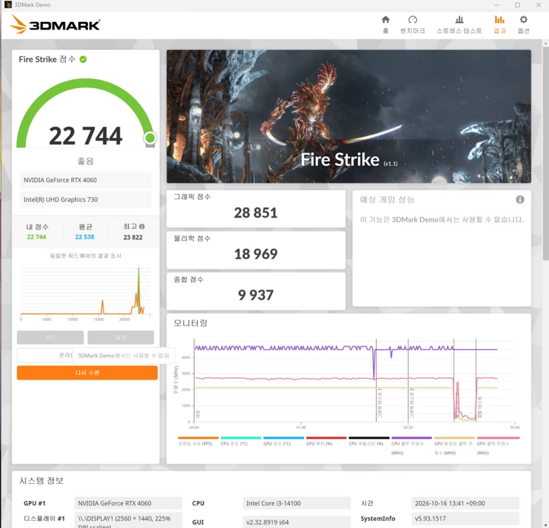The height and width of the screenshot is (528, 549).
Task: Toggle the CPU 유틸리티 (%) legend item
Action: click(x=369, y=441)
